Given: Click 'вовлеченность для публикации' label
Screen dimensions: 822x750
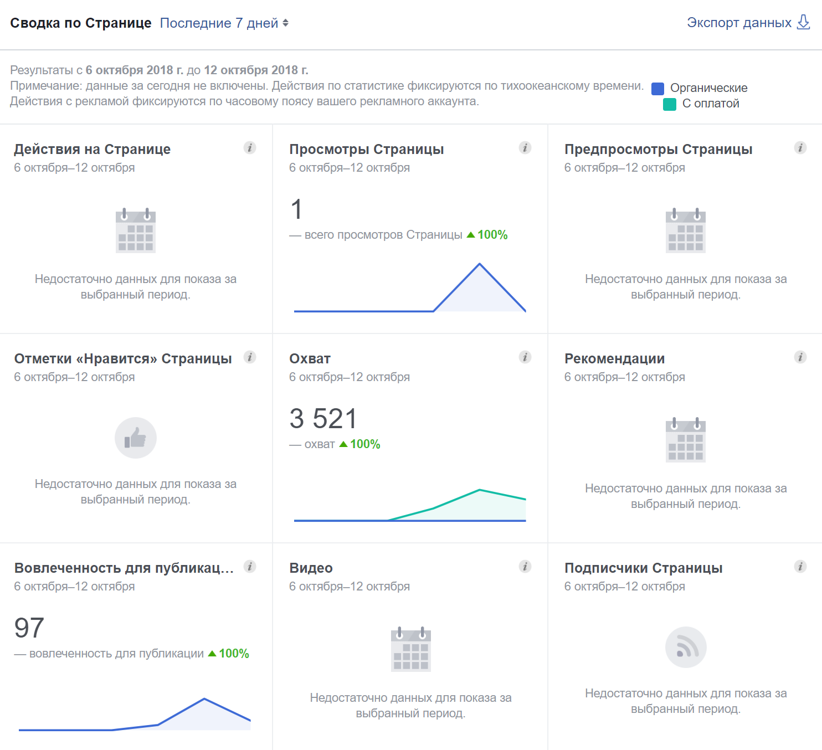Looking at the screenshot, I should 117,654.
